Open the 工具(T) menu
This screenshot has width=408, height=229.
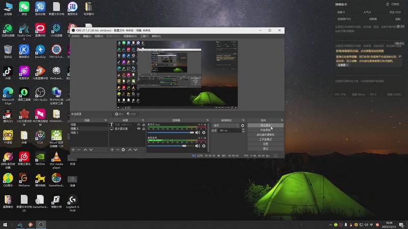point(144,36)
